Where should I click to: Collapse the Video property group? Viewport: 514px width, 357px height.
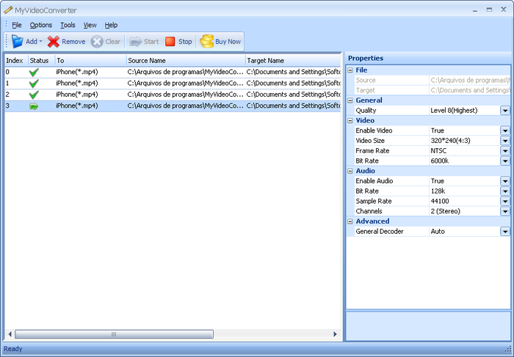coord(350,121)
